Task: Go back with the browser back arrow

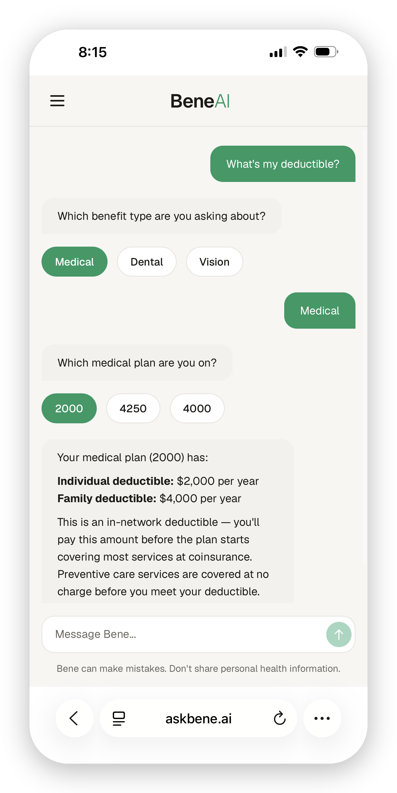Action: pos(74,718)
